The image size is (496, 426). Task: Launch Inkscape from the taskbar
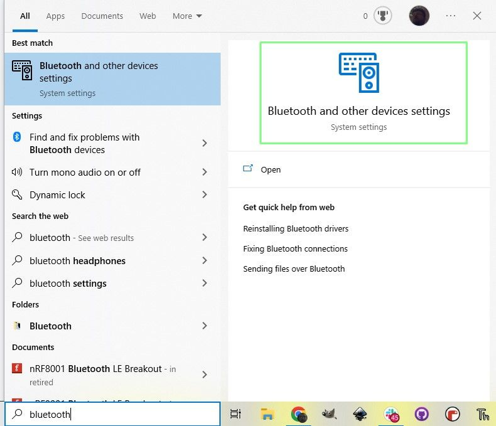pos(360,414)
